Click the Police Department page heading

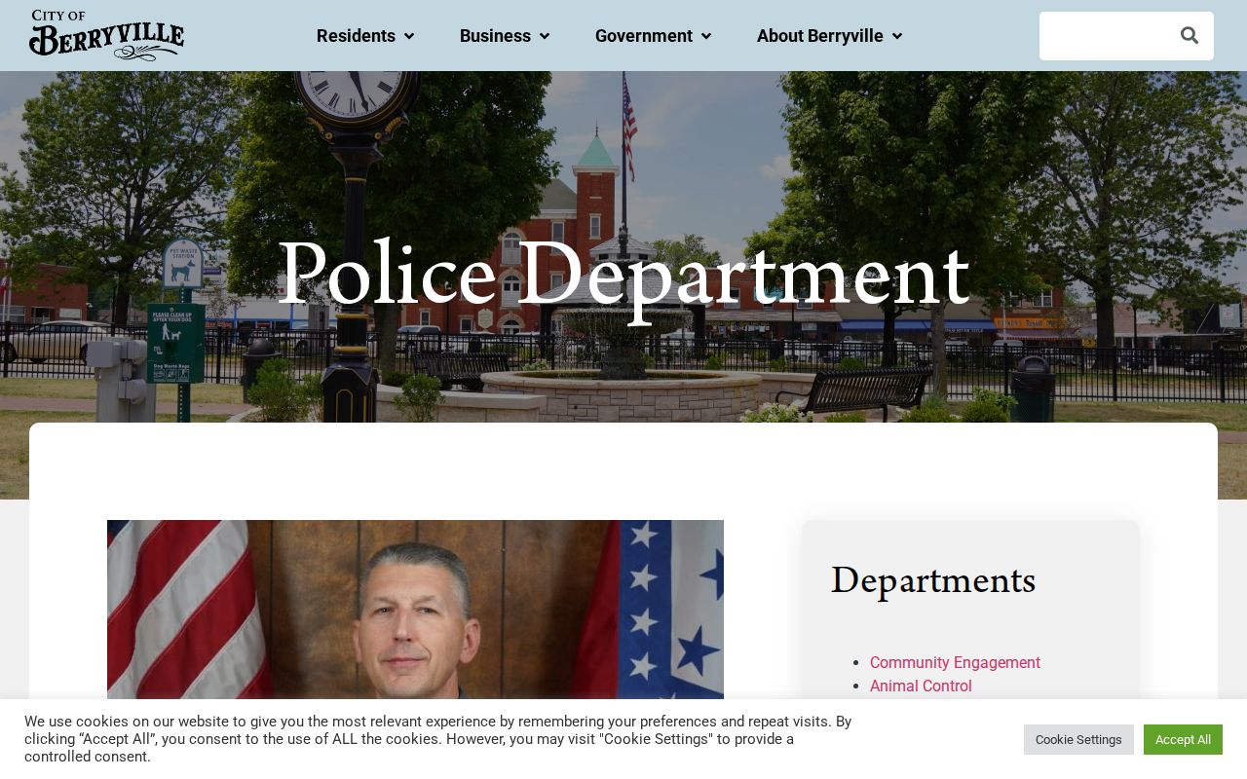pyautogui.click(x=623, y=276)
